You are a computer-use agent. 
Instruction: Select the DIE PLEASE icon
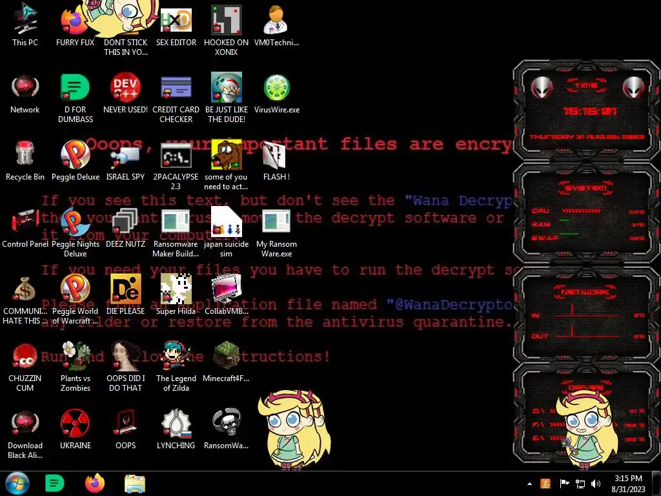(126, 294)
